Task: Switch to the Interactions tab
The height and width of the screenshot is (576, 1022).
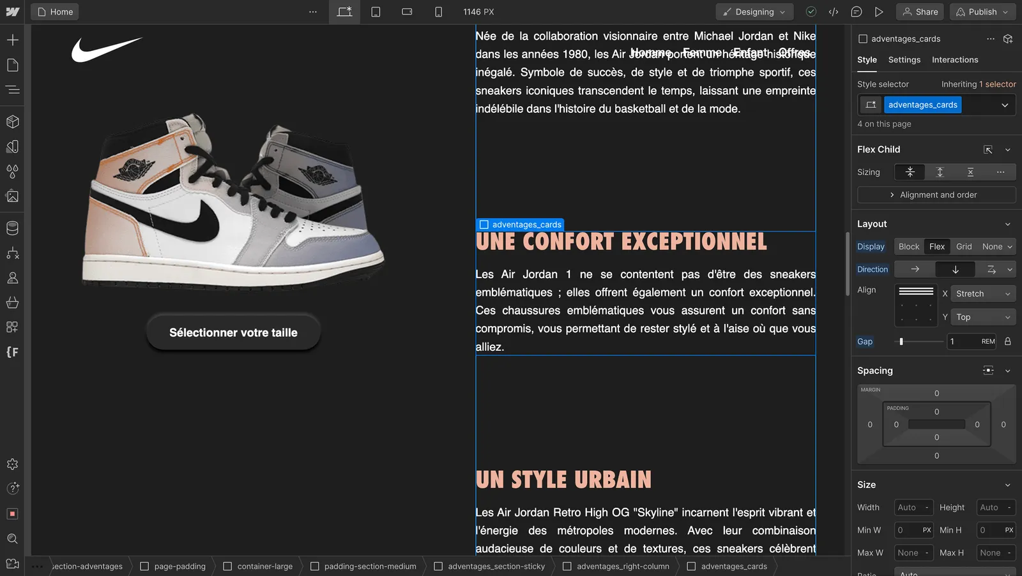Action: point(955,59)
